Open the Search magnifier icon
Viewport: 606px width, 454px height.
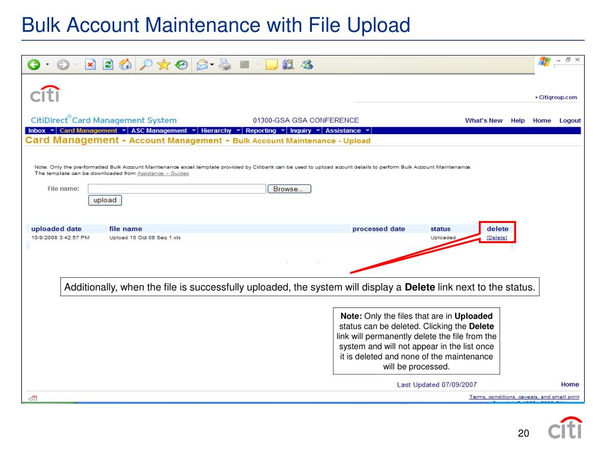(146, 64)
